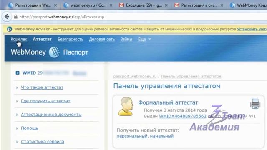Click 'Панель управления аттестатом' breadcrumb link
The image size is (267, 150).
[191, 77]
